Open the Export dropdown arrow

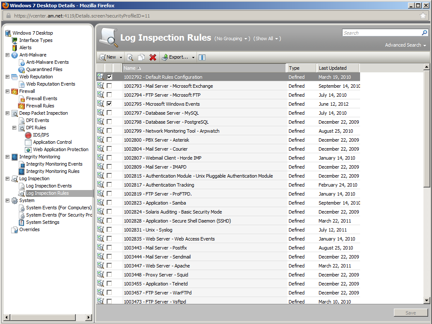tap(193, 57)
